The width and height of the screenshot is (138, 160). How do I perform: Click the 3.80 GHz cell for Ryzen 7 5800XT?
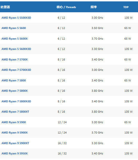coord(97,112)
